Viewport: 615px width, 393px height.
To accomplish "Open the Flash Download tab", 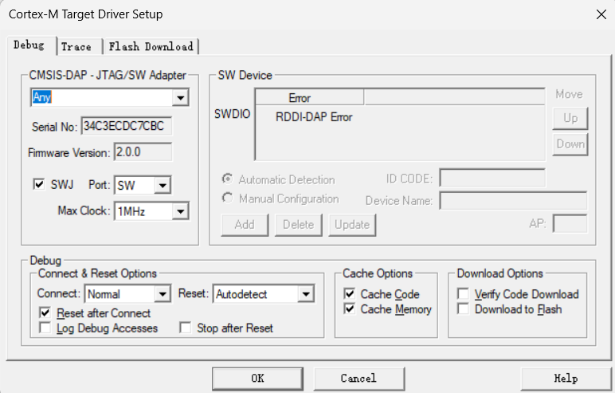I will tap(151, 47).
